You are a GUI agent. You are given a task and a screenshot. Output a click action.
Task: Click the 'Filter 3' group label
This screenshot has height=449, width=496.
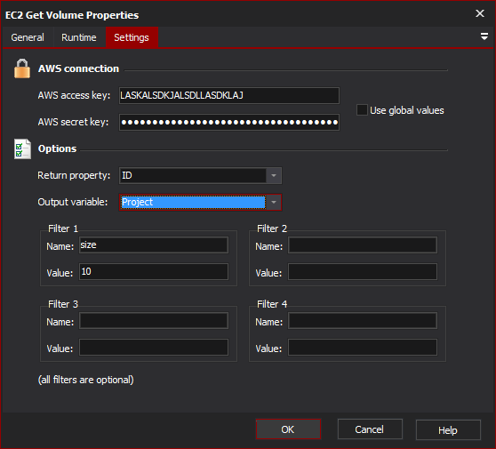click(63, 304)
